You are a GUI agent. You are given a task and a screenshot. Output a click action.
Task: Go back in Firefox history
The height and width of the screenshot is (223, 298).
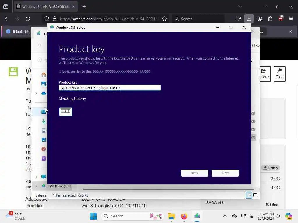tap(7, 19)
